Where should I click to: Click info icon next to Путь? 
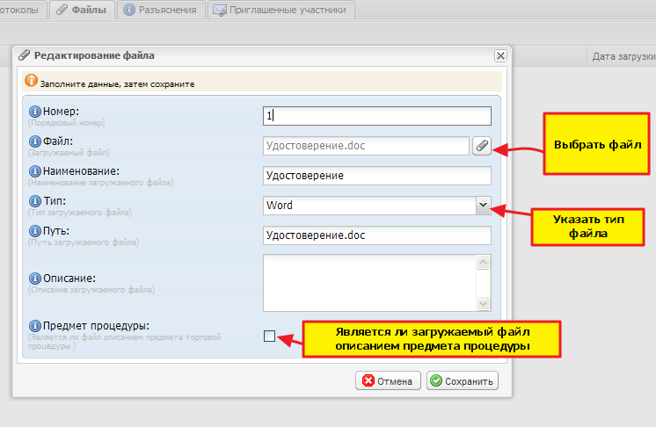[35, 231]
